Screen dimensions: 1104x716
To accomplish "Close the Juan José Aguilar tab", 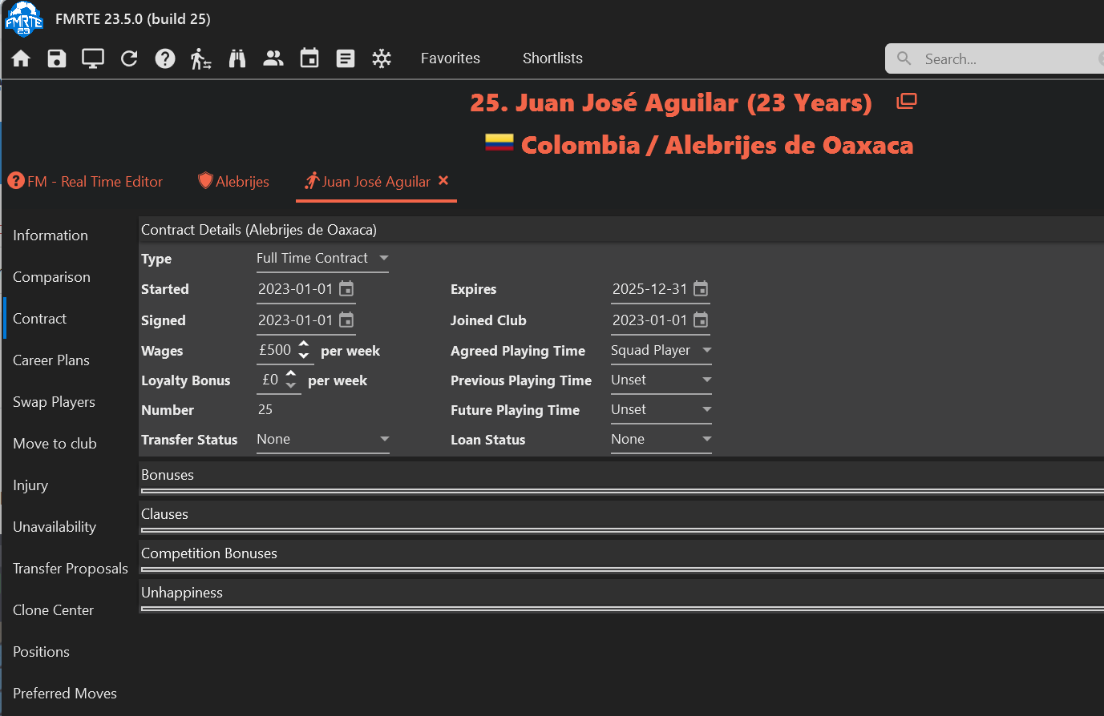I will point(443,181).
